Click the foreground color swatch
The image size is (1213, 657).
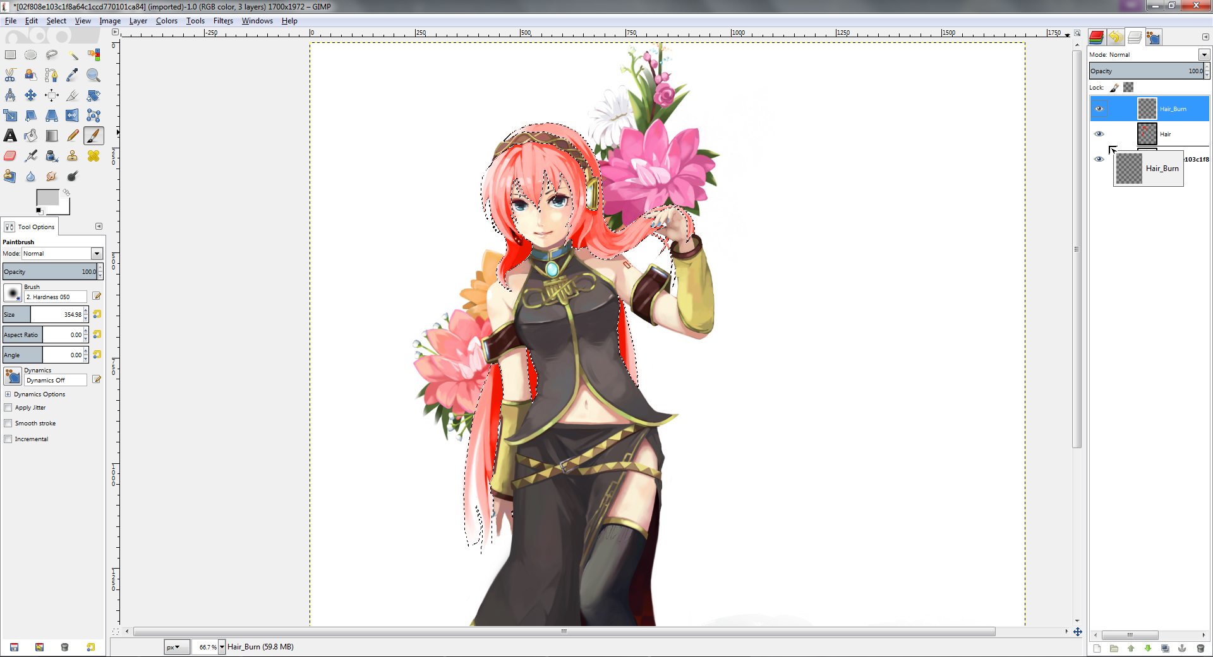tap(47, 198)
